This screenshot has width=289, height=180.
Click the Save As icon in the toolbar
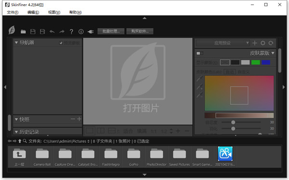(42, 32)
